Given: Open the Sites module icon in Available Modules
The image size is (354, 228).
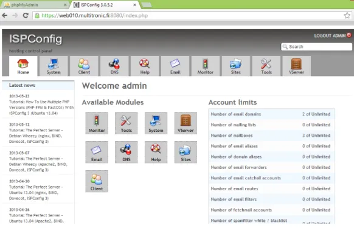Looking at the screenshot, I should 186,152.
